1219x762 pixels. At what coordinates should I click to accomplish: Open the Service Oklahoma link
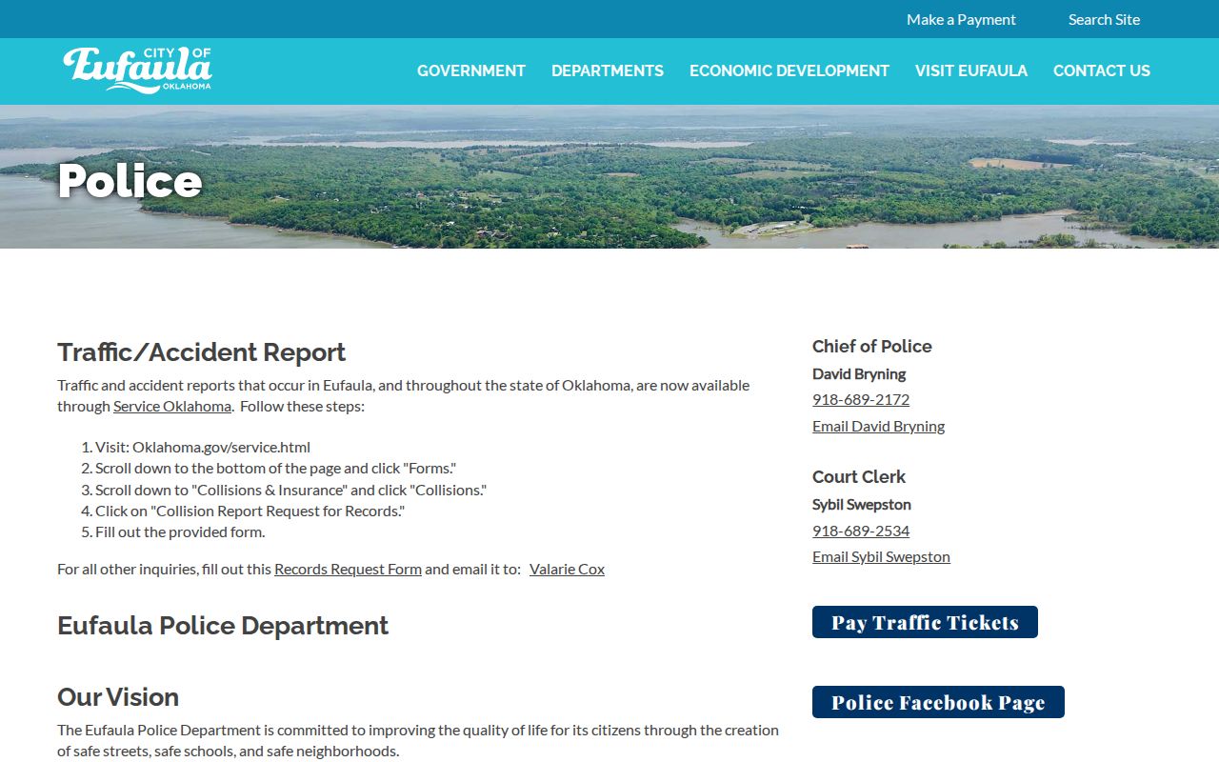(172, 406)
